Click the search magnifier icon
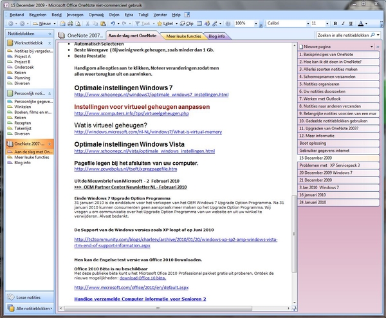The image size is (386, 318). 372,35
